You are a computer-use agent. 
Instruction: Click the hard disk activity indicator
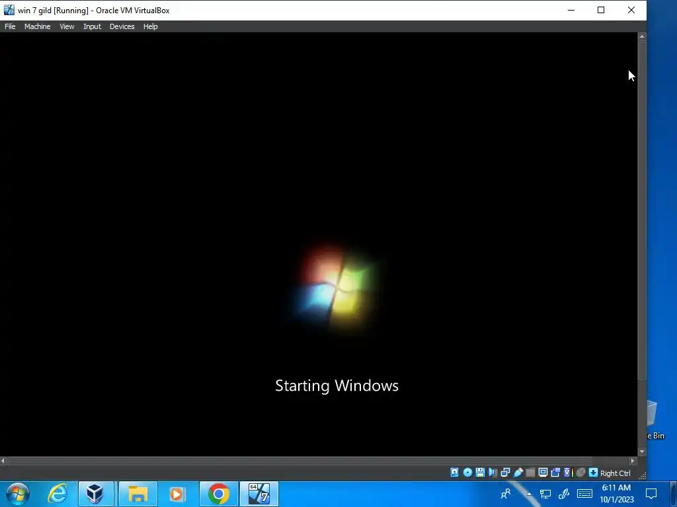455,473
